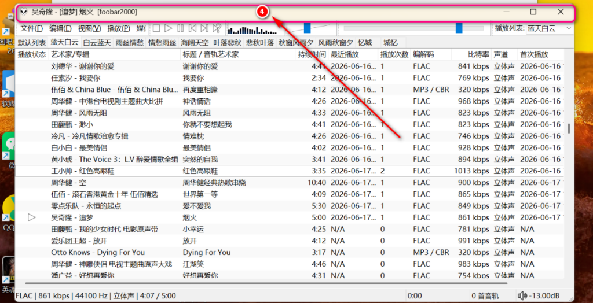The image size is (593, 303).
Task: Select the 悲秋叶落 playlist tab
Action: (x=260, y=42)
